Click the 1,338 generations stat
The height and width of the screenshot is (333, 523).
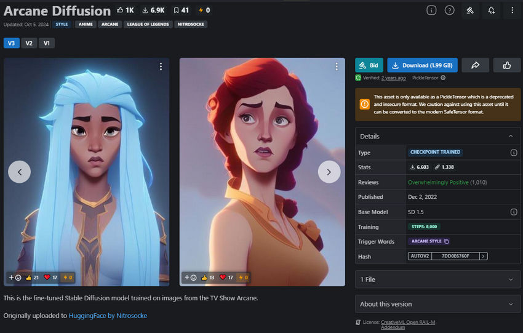tap(444, 167)
